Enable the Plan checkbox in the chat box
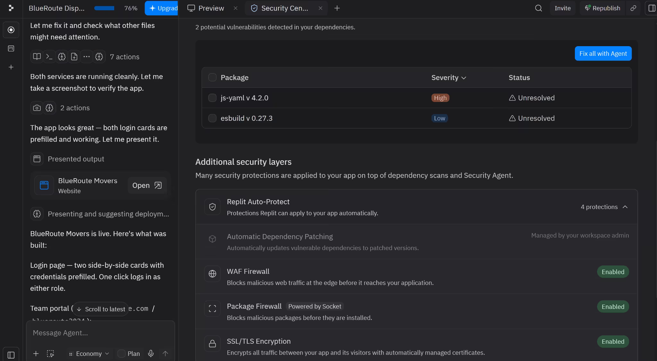 click(x=121, y=354)
